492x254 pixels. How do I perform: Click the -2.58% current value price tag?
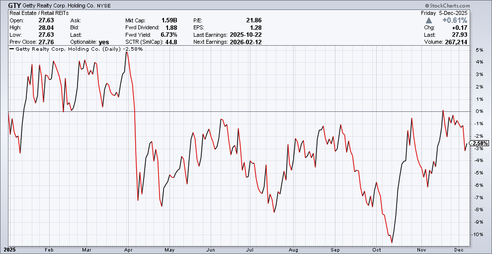pos(479,143)
